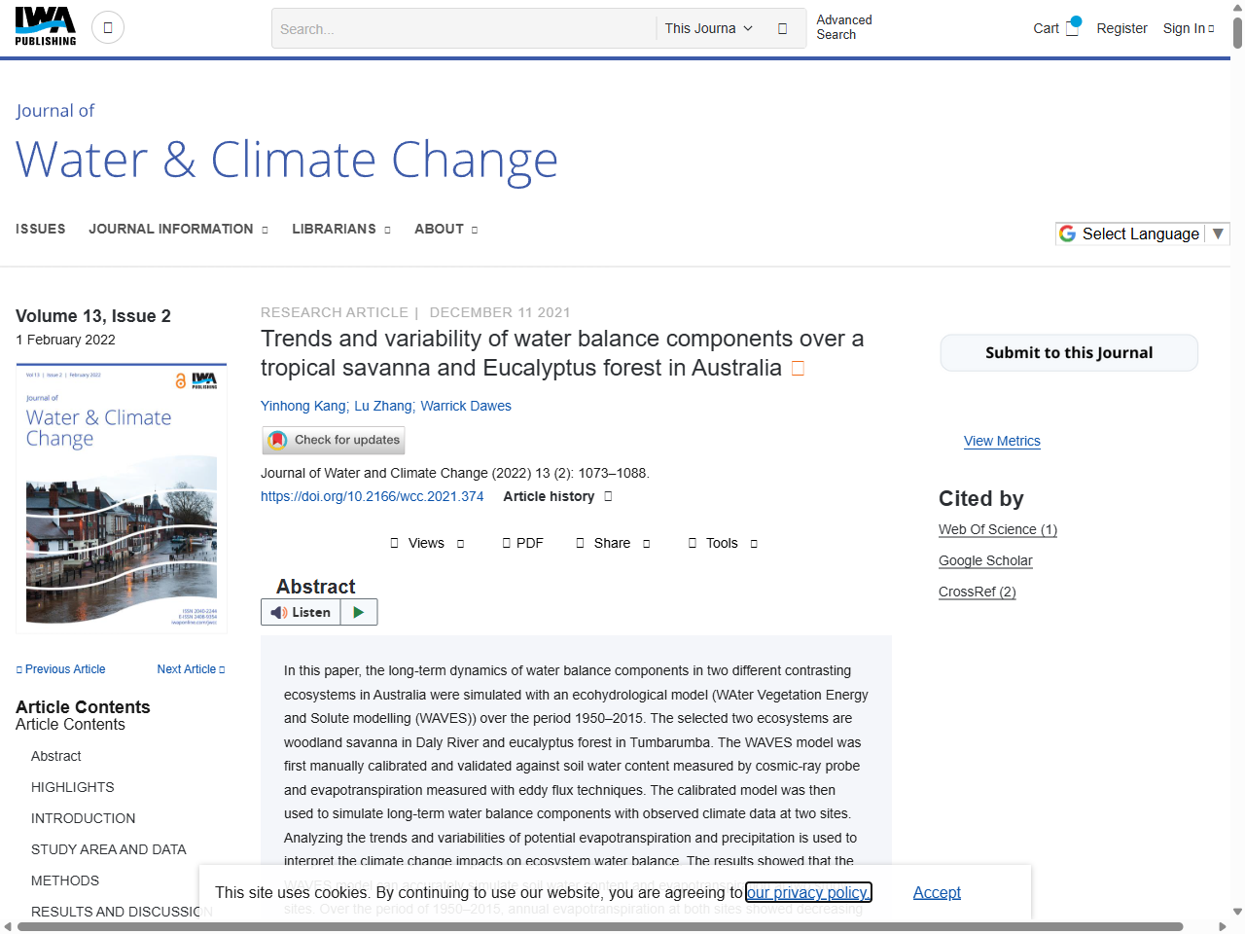This screenshot has height=934, width=1245.
Task: Select the ISSUES menu item
Action: tap(40, 229)
